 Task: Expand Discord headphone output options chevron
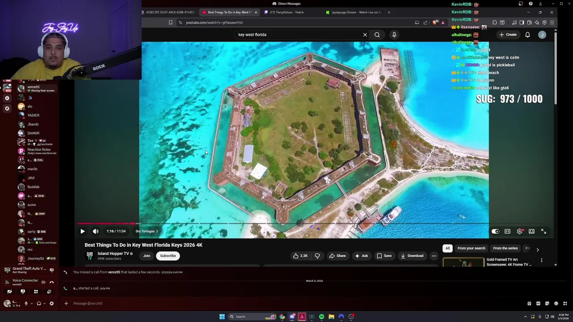point(44,304)
